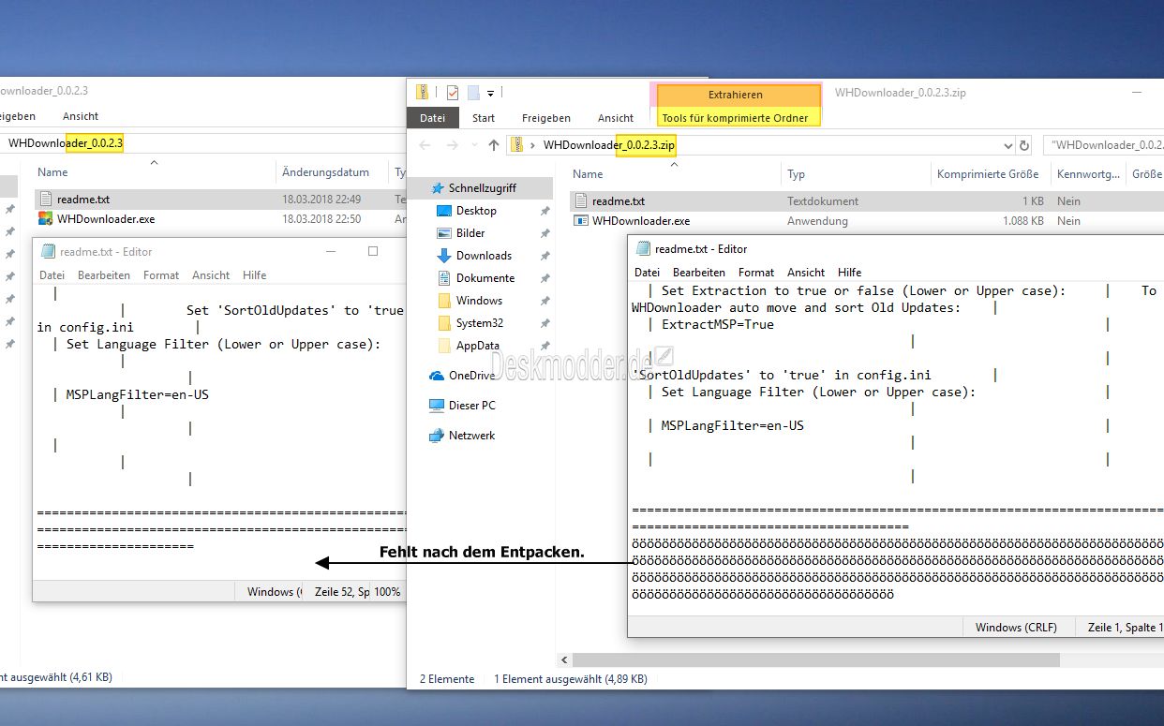This screenshot has width=1164, height=726.
Task: Click the Kennwortg... column header
Action: point(1088,174)
